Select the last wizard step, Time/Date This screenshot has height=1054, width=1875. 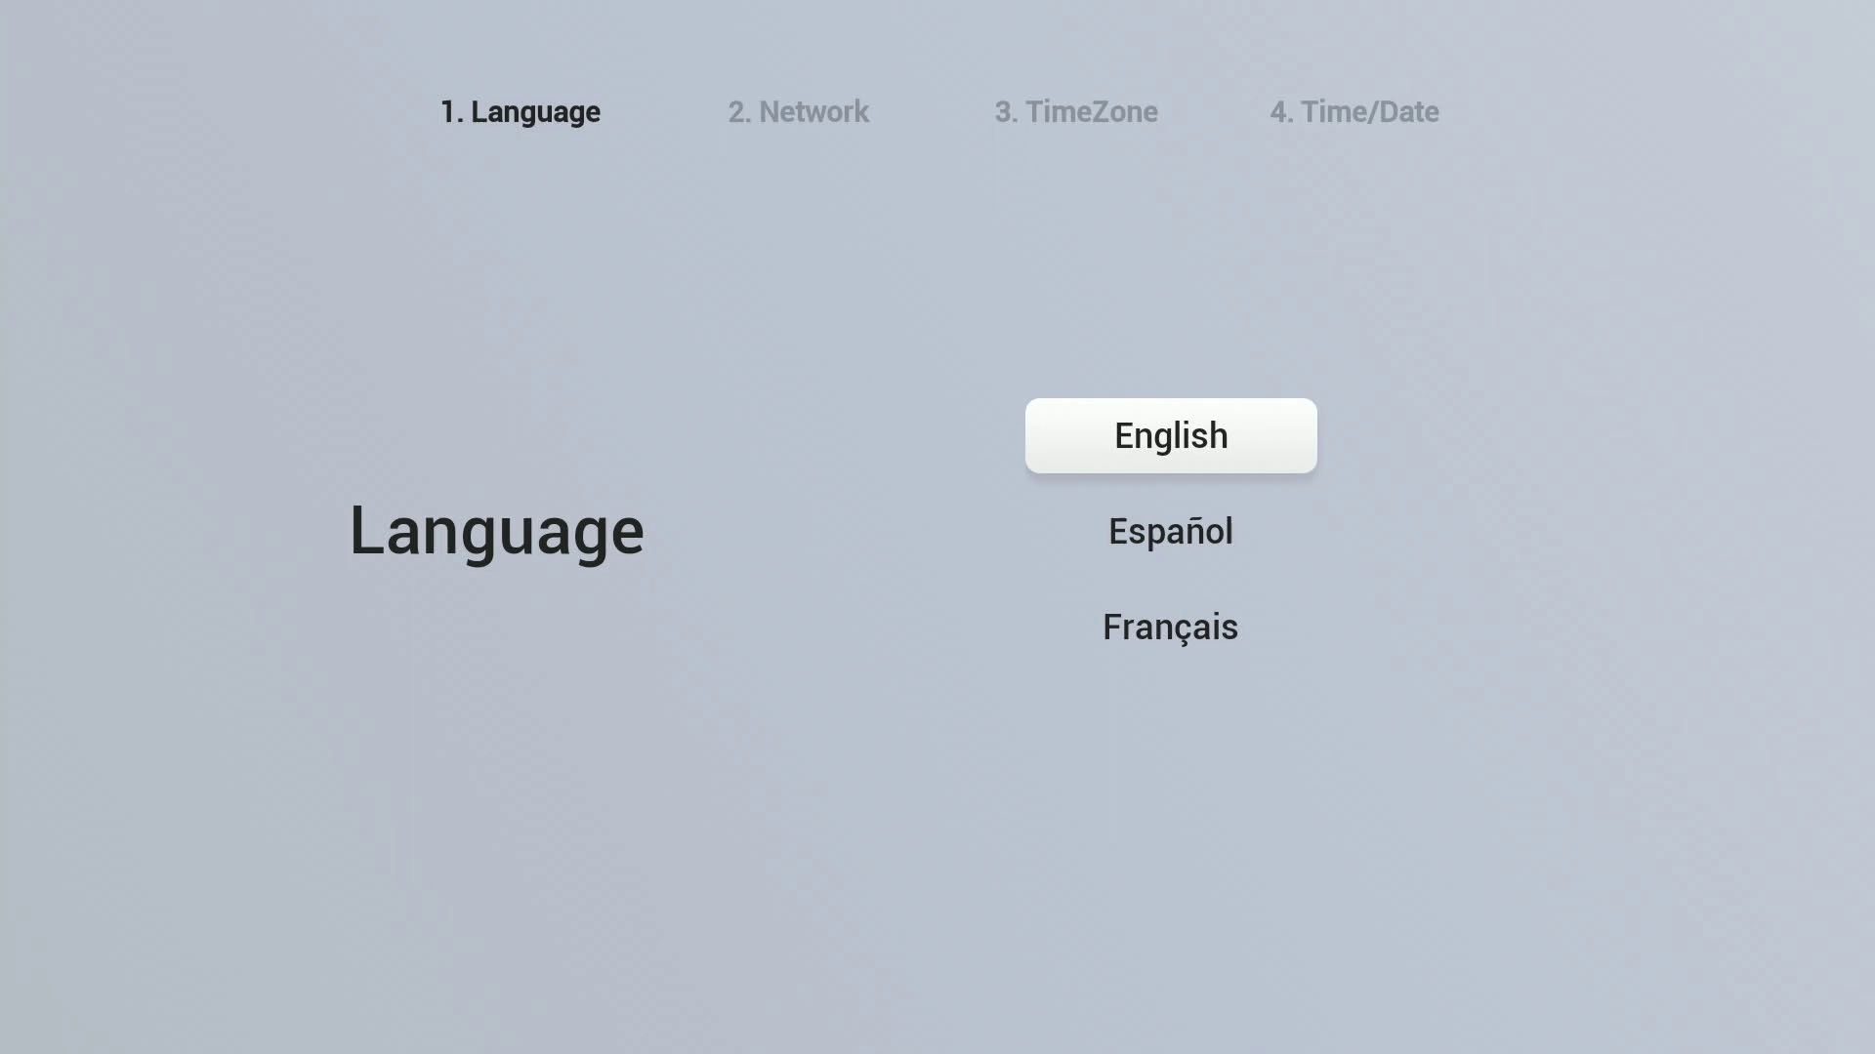tap(1354, 112)
